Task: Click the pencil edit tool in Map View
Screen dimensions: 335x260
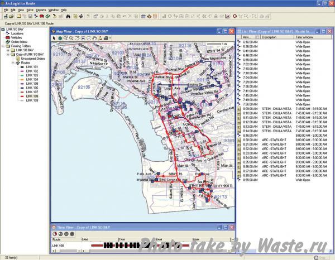Action: click(x=100, y=38)
